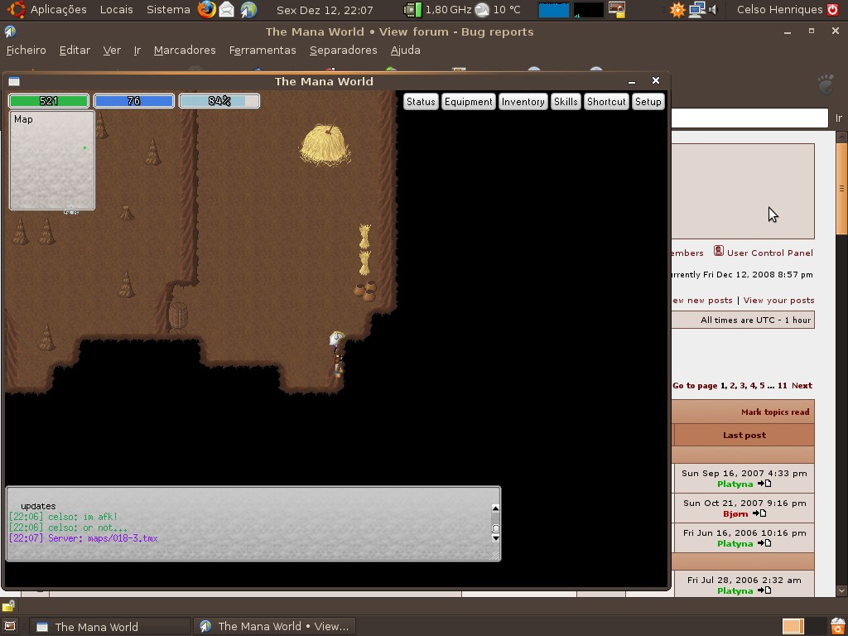Open the clock showing Sex Dez 12, 22:07
This screenshot has height=636, width=848.
coord(325,10)
